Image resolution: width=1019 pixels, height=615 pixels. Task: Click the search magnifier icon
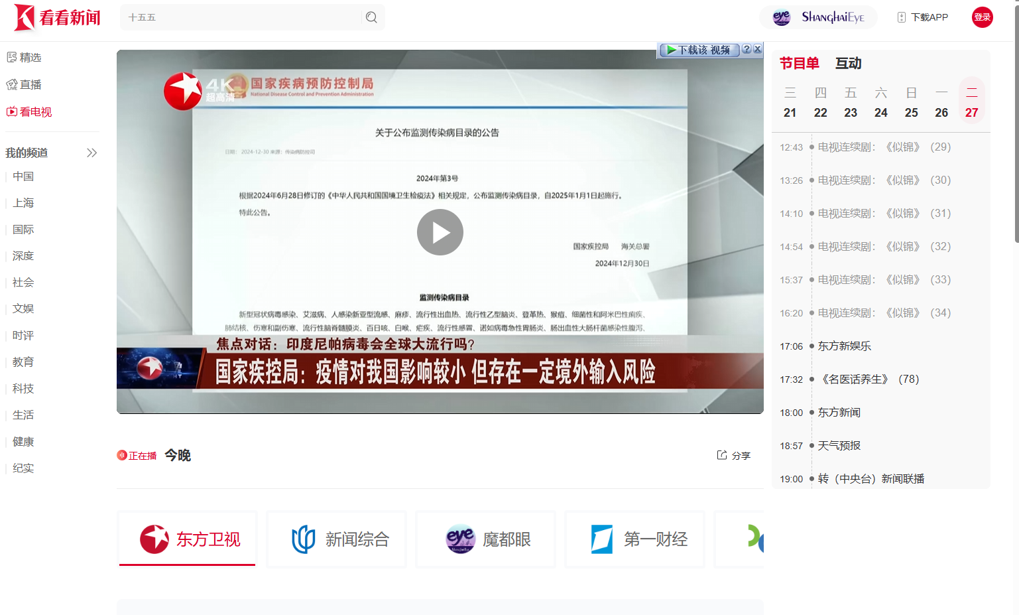(371, 17)
